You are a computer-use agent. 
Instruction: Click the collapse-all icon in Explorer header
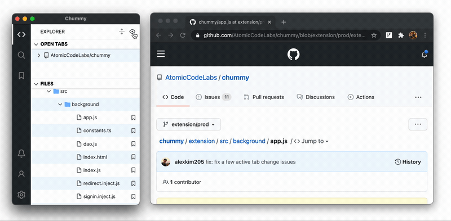coord(122,31)
